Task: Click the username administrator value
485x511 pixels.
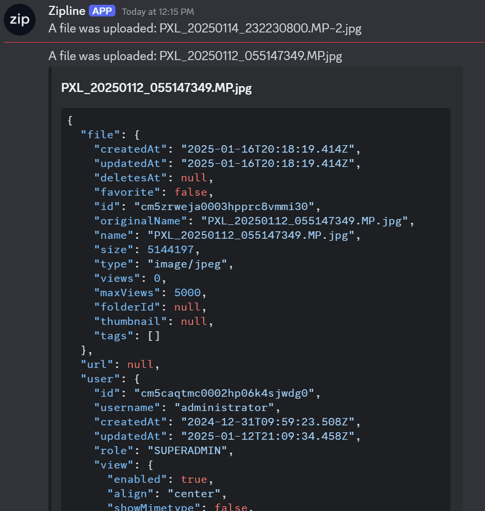Action: click(x=227, y=407)
